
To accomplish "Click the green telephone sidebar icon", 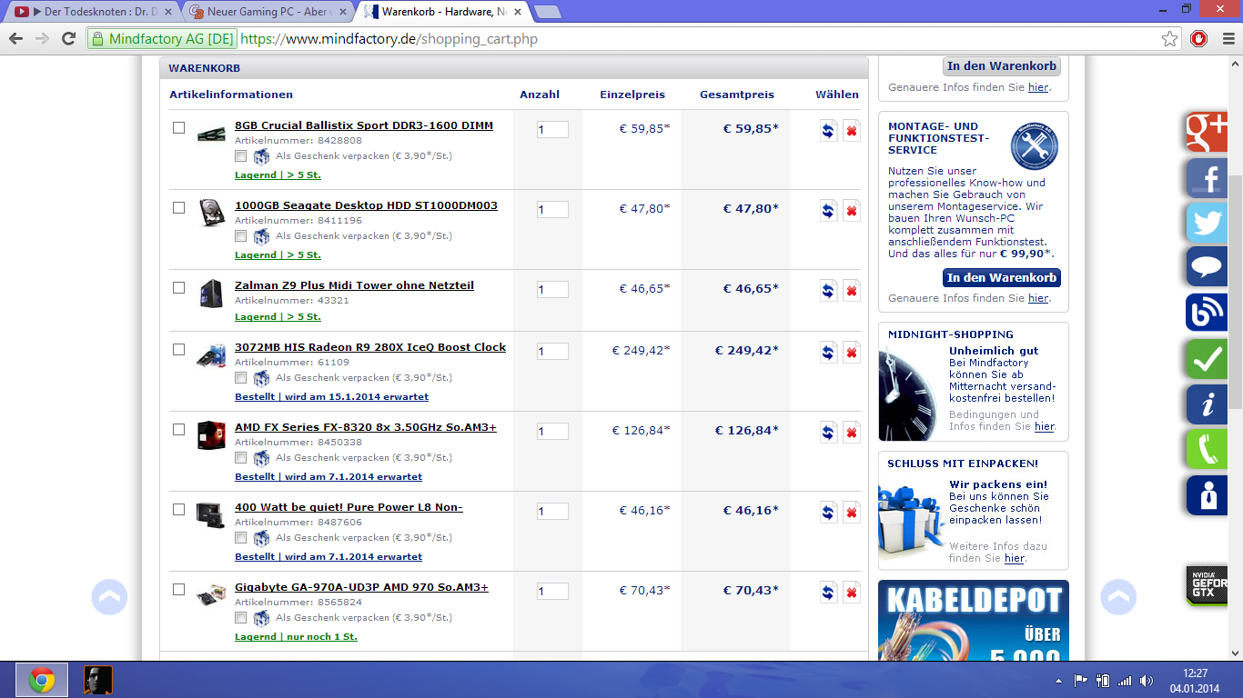I will click(x=1208, y=450).
